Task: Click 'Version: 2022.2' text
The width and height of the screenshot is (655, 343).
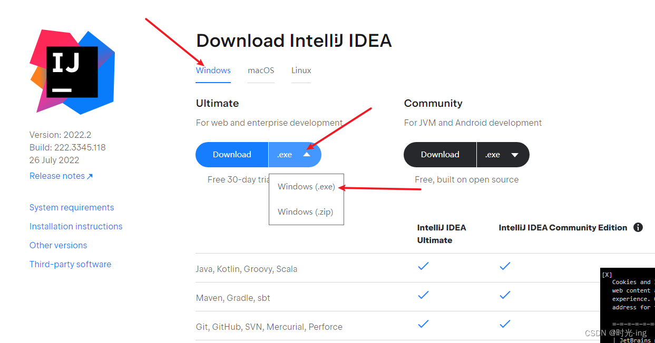Action: 60,135
